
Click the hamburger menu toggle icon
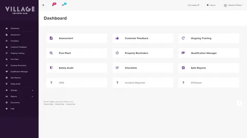coord(43,5)
